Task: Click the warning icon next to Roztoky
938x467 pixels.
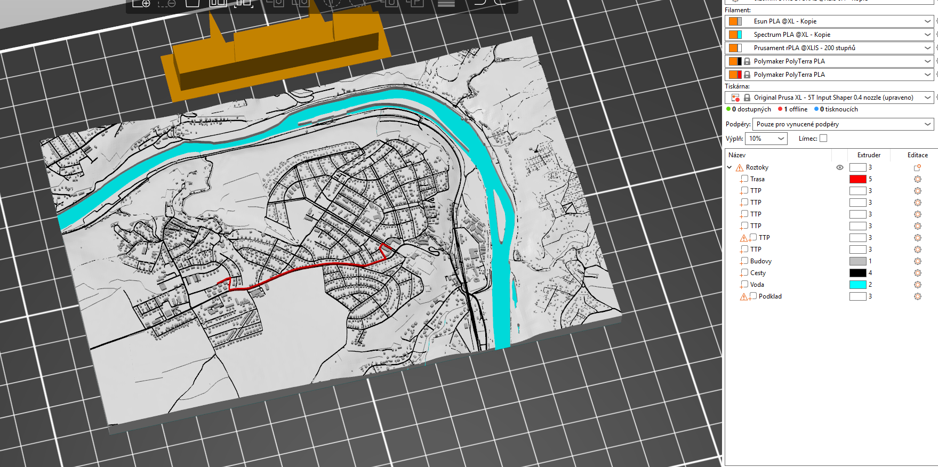Action: 740,168
